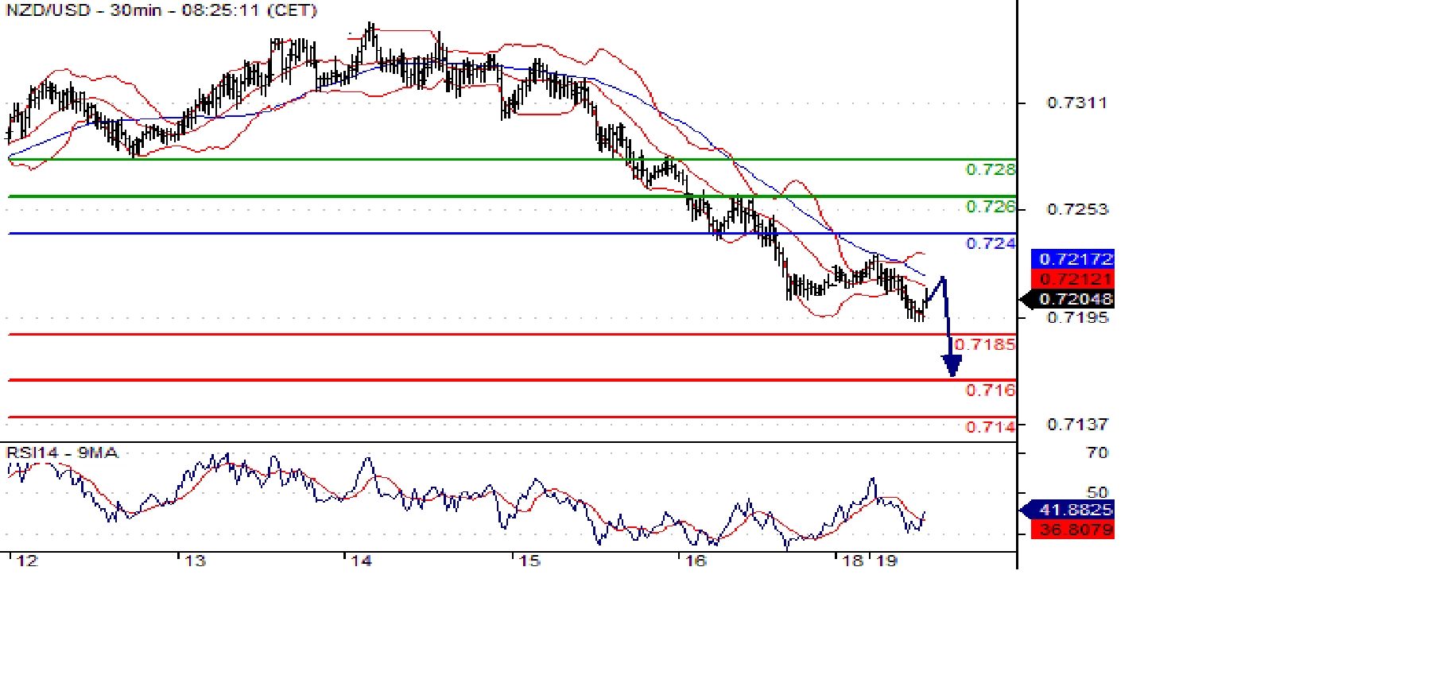Click the 0.724 blue pivot label
1431x695 pixels.
coord(990,243)
